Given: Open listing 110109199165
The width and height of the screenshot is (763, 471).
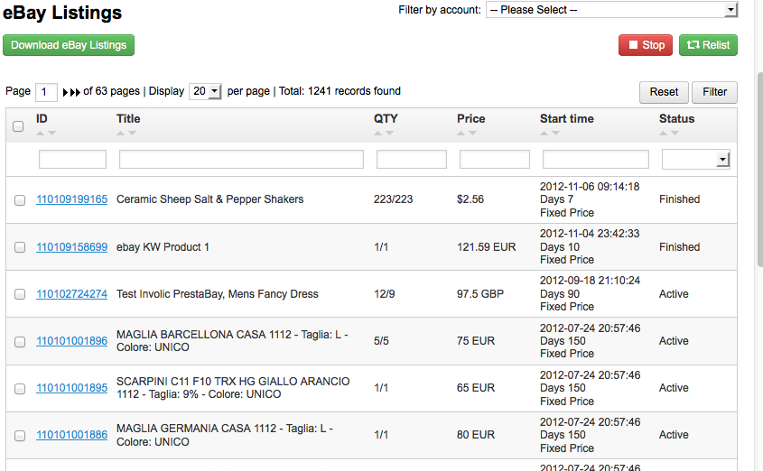Looking at the screenshot, I should [71, 199].
